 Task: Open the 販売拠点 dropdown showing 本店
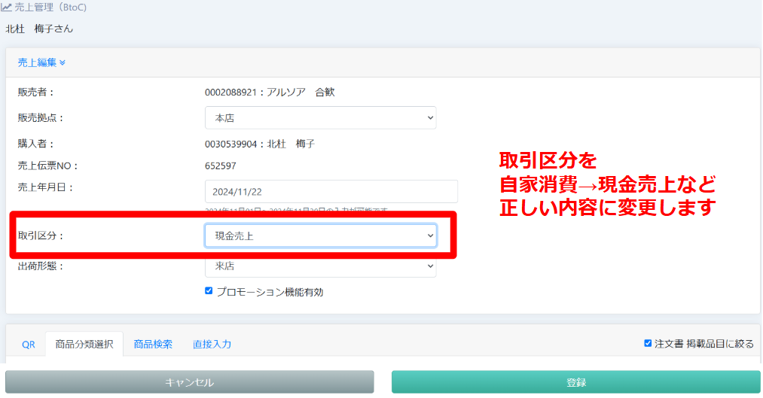tap(320, 118)
